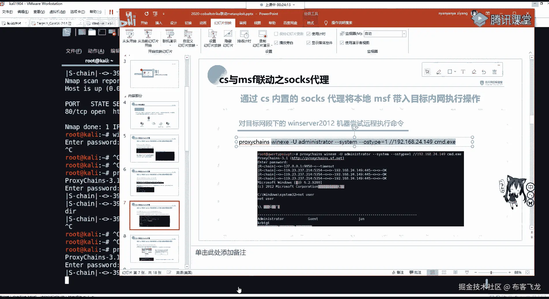
Task: Click the zoom out minus button
Action: 476,272
